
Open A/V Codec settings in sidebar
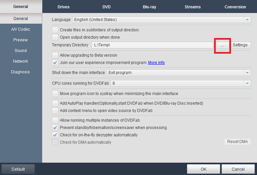click(x=21, y=29)
